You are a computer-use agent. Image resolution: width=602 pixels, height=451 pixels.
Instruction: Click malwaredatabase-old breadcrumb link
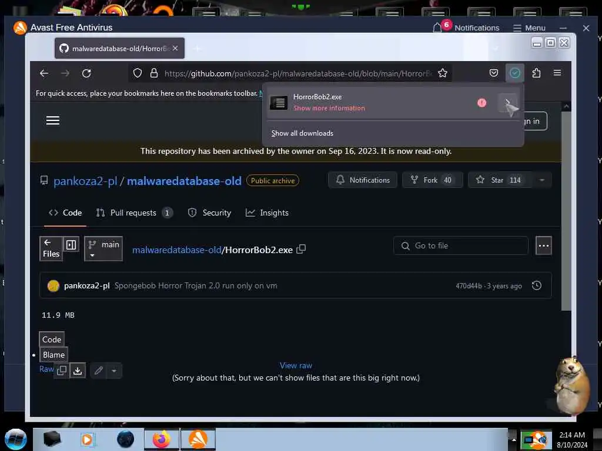tap(176, 250)
